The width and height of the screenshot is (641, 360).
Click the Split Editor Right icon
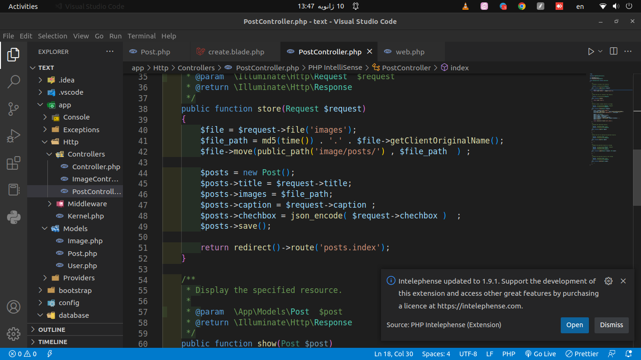click(613, 52)
